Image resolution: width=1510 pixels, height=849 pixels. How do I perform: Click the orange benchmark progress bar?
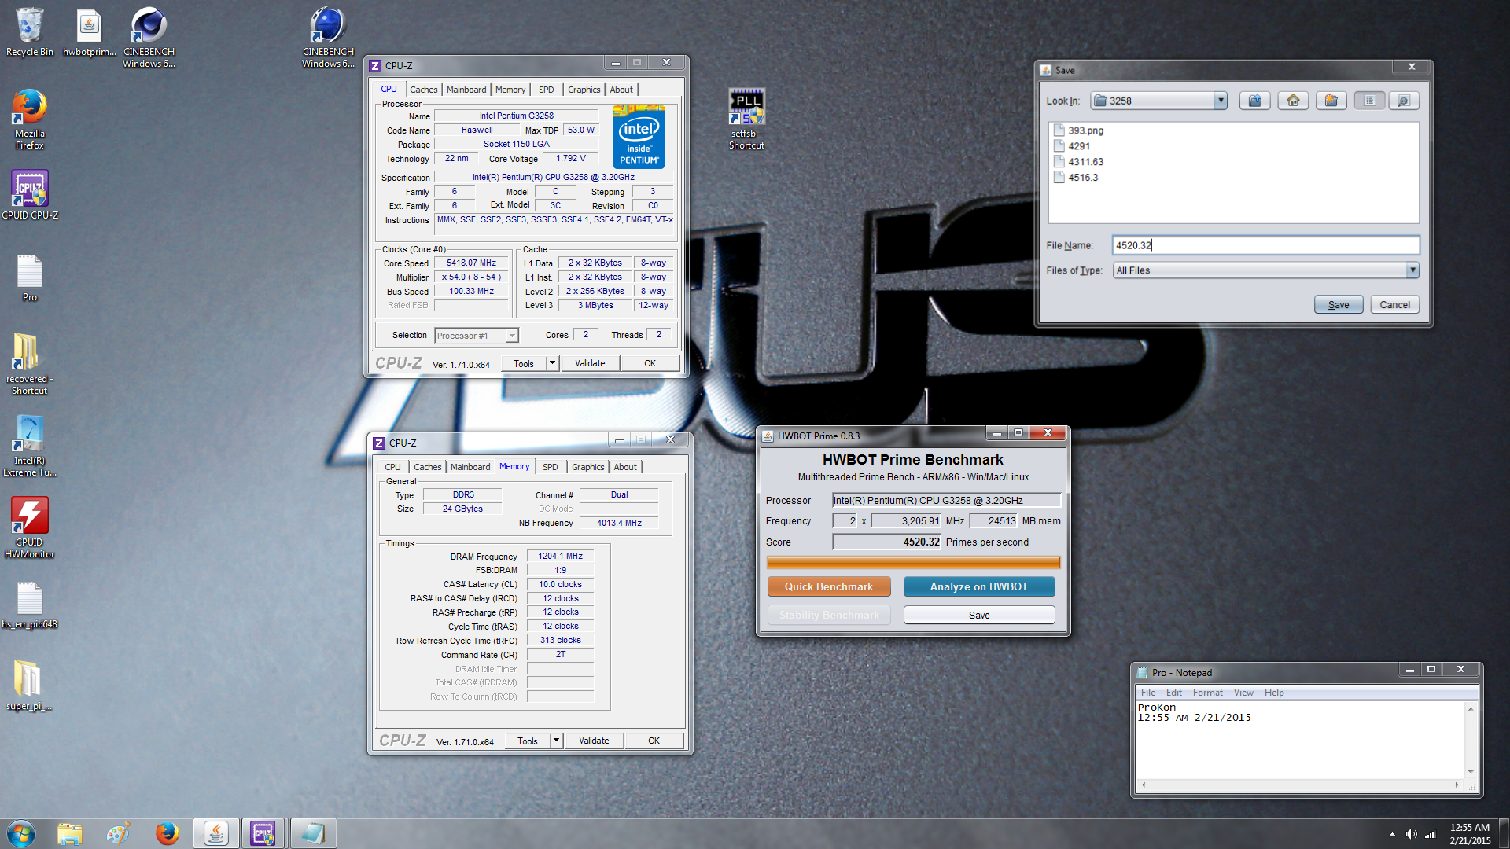pyautogui.click(x=913, y=562)
